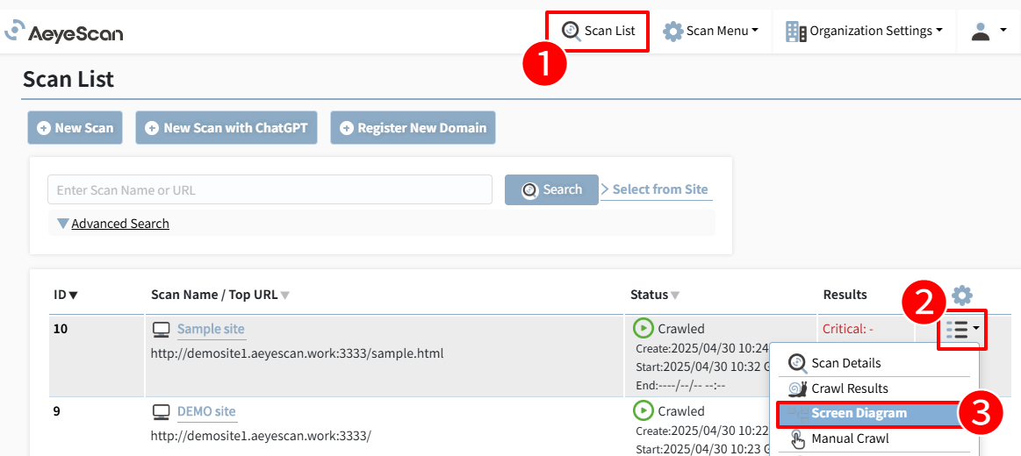Sort by the Status column
The image size is (1021, 456).
pos(654,295)
